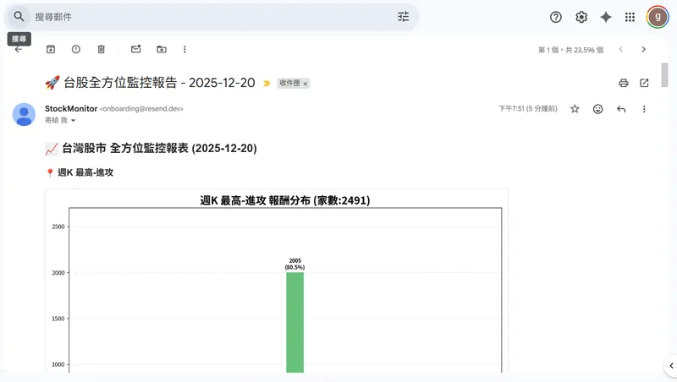The height and width of the screenshot is (382, 677).
Task: Open Gmail settings gear
Action: [581, 17]
